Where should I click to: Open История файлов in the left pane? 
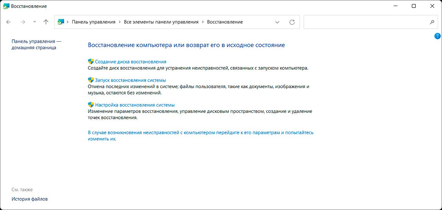(x=30, y=199)
